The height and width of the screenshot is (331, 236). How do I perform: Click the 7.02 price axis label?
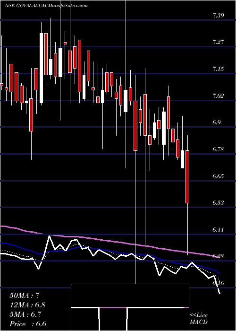[218, 96]
